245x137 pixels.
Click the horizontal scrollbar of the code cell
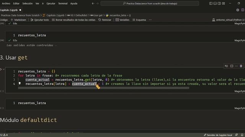tap(104, 88)
